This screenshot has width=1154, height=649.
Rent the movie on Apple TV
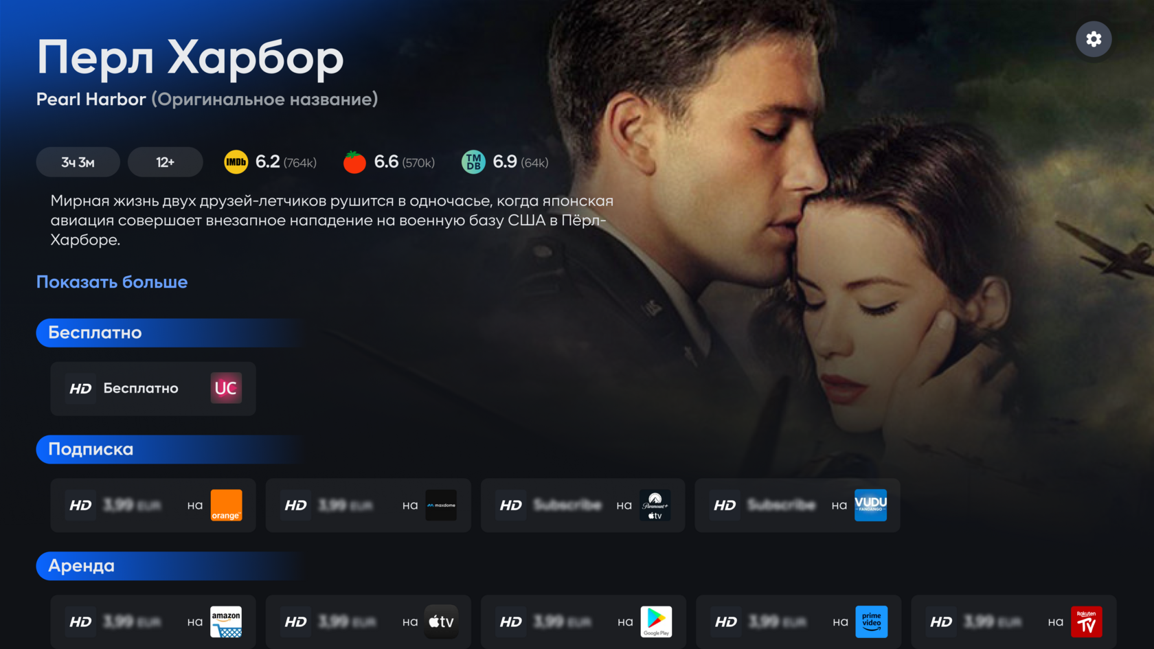pos(368,622)
